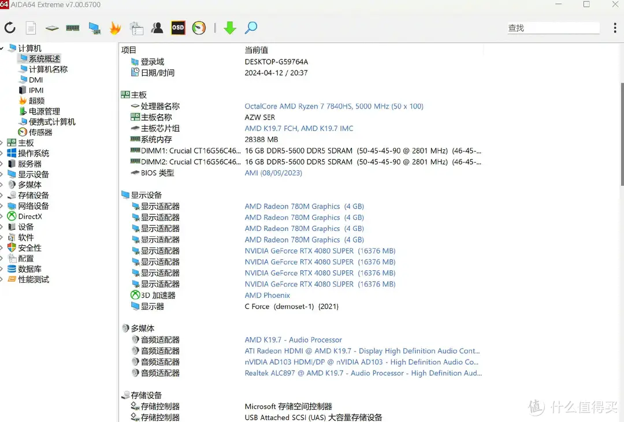Expand the 软件 tree node arrow
This screenshot has height=422, width=624.
coord(2,237)
